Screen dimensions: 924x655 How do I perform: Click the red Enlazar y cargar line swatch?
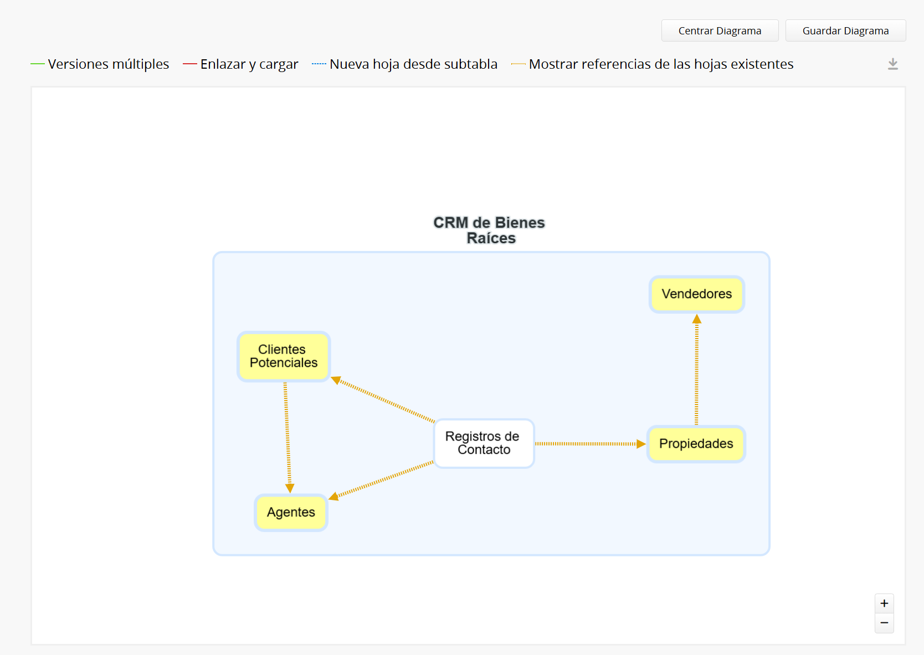pyautogui.click(x=190, y=64)
